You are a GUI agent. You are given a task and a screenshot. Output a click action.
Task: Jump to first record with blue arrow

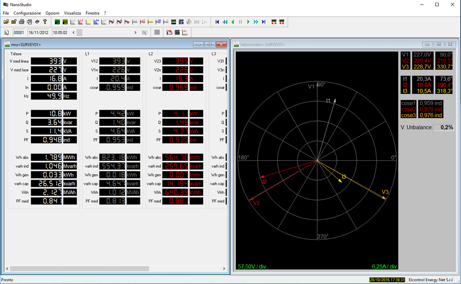pos(217,22)
